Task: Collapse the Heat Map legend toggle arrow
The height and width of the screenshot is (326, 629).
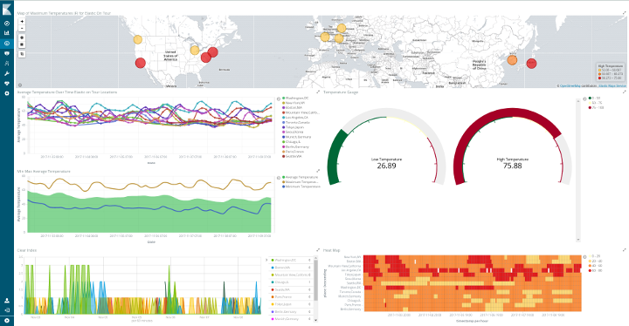Action: (x=584, y=257)
